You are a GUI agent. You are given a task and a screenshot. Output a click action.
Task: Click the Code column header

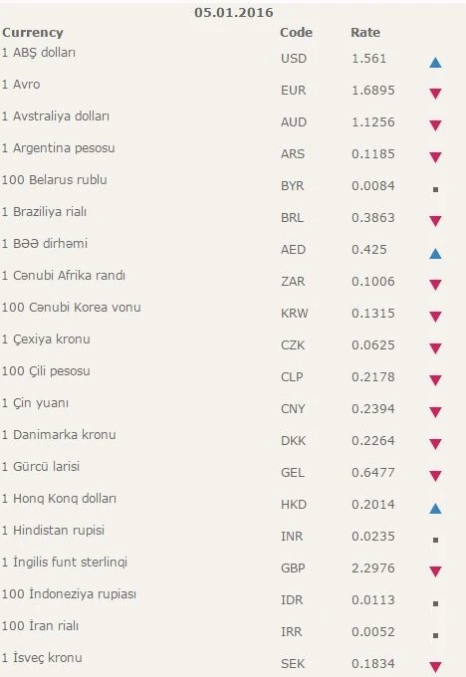pyautogui.click(x=297, y=33)
